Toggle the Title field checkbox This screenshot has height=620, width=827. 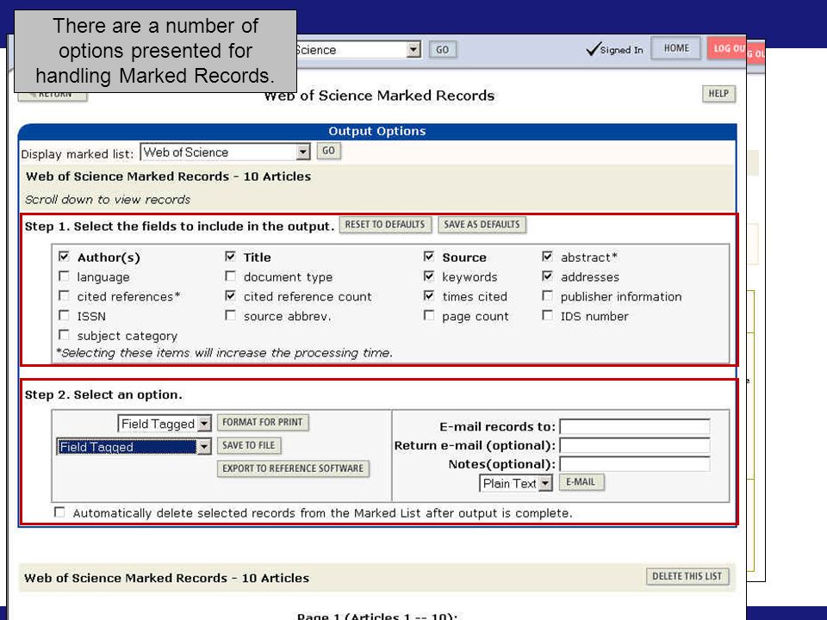click(230, 257)
